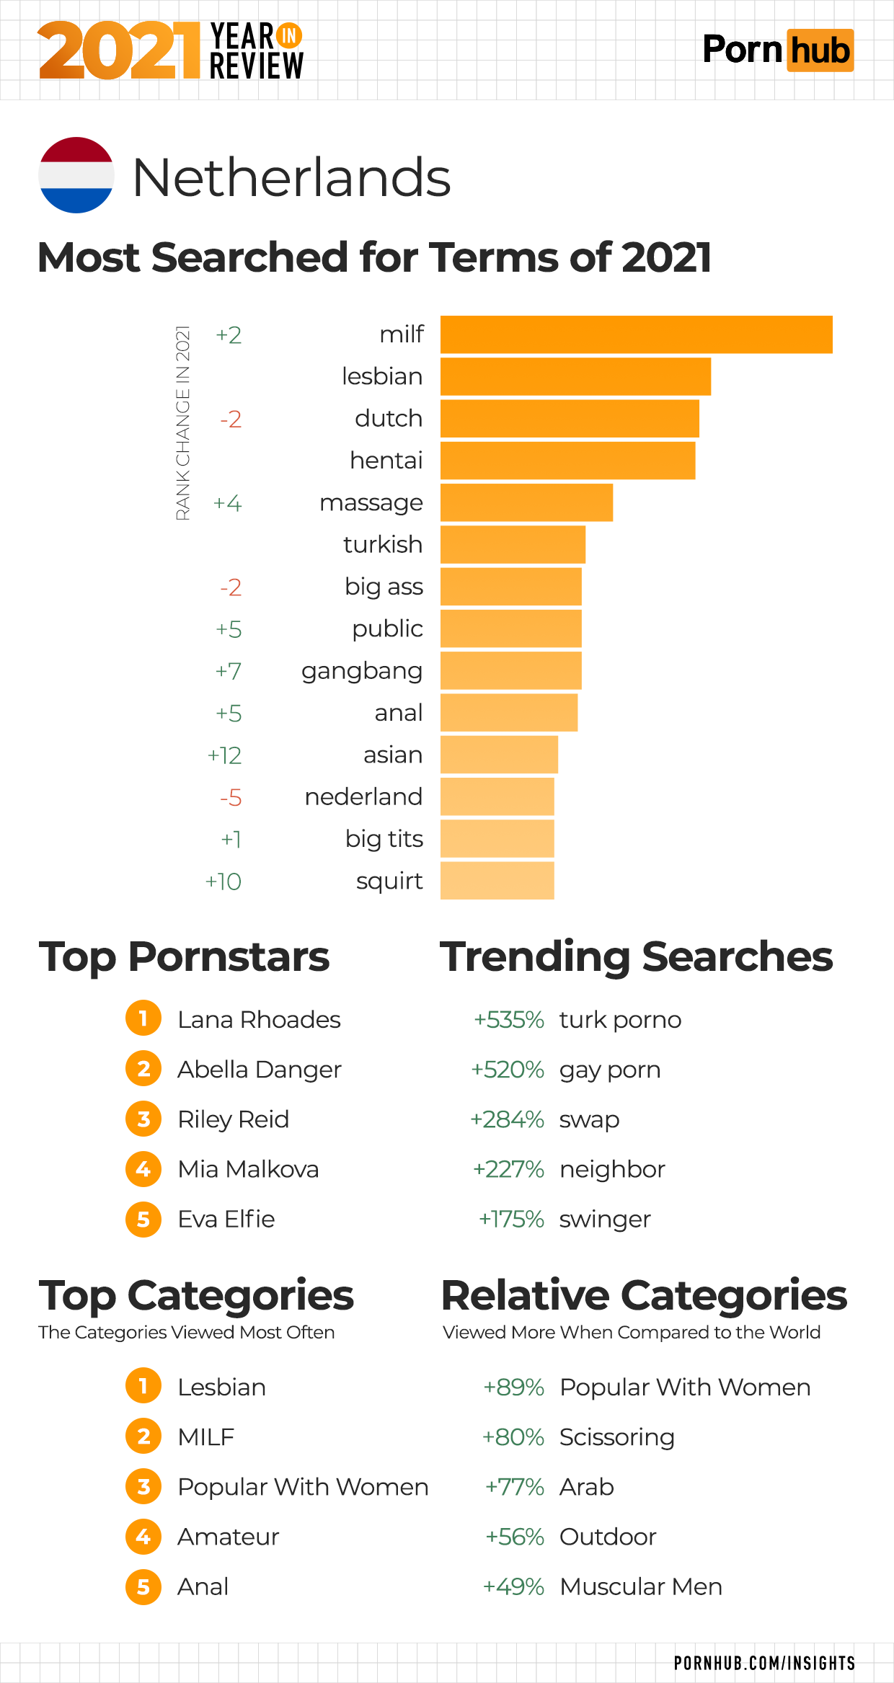Viewport: 894px width, 1683px height.
Task: Click the number 4 badge beside Amateur
Action: pos(143,1536)
